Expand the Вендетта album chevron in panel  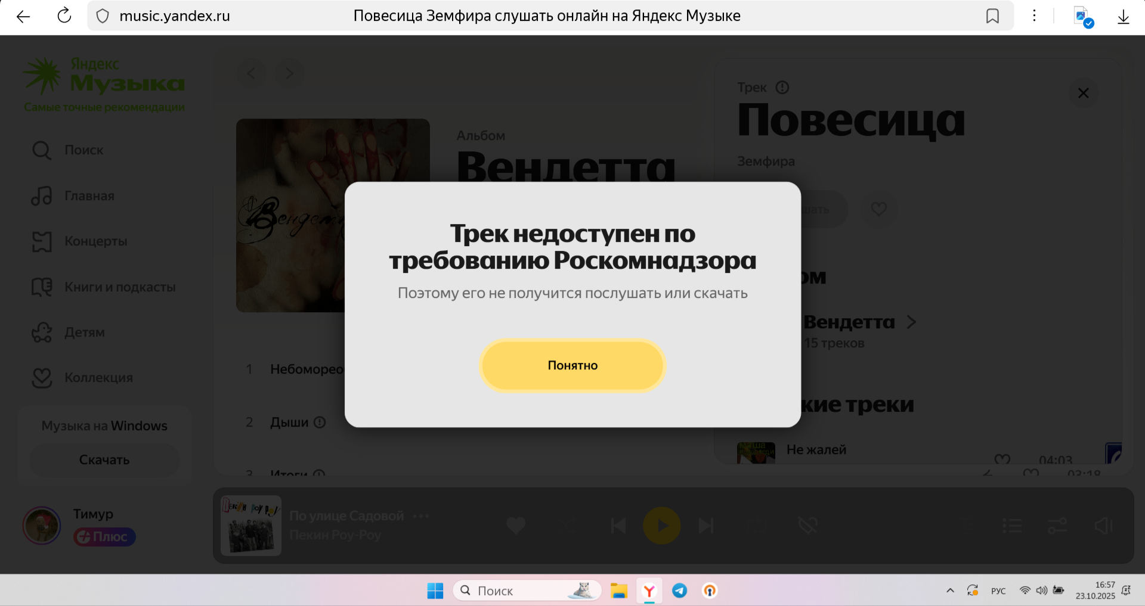(x=911, y=322)
